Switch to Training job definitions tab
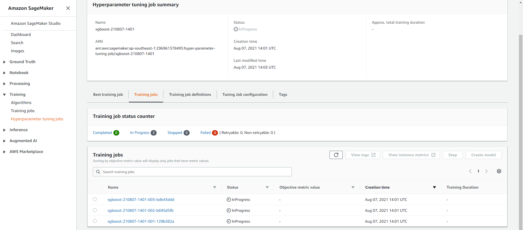Viewport: 523px width, 230px height. (190, 94)
